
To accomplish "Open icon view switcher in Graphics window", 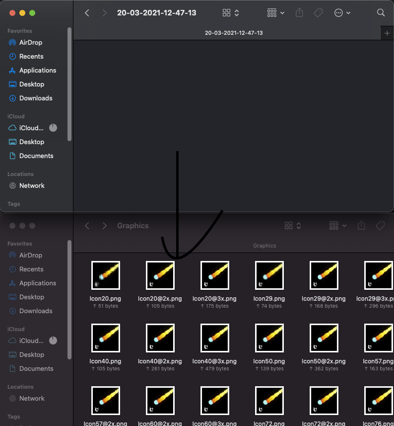I will [293, 226].
